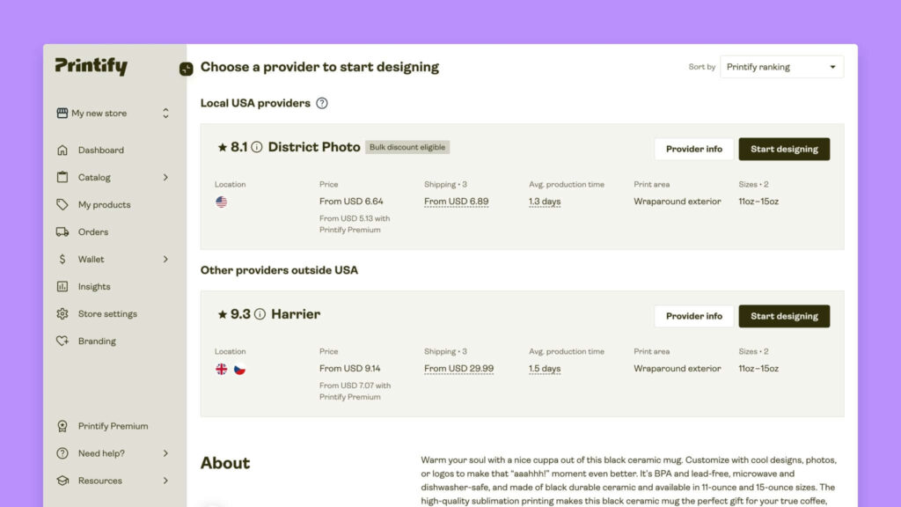Viewport: 901px width, 507px height.
Task: Open the Sort by Printify ranking dropdown
Action: point(781,67)
